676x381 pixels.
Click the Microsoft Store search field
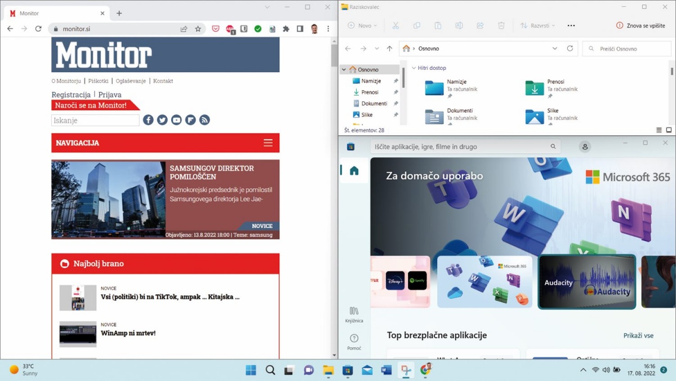click(x=466, y=147)
